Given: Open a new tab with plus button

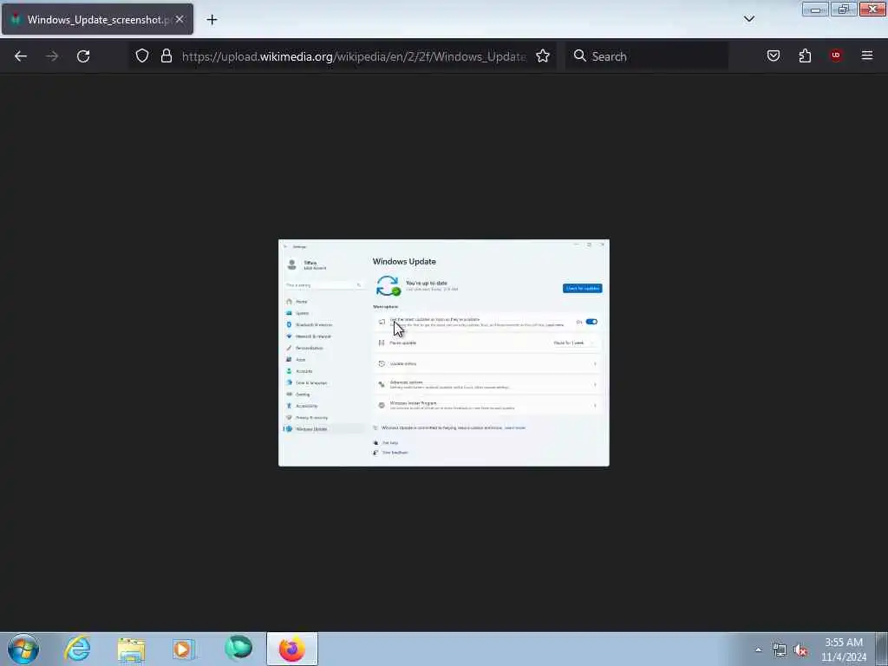Looking at the screenshot, I should (212, 20).
